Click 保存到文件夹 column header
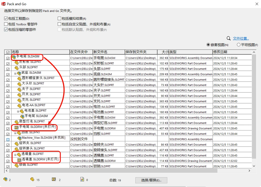Viewport: 261px width, 187px height. [141, 52]
